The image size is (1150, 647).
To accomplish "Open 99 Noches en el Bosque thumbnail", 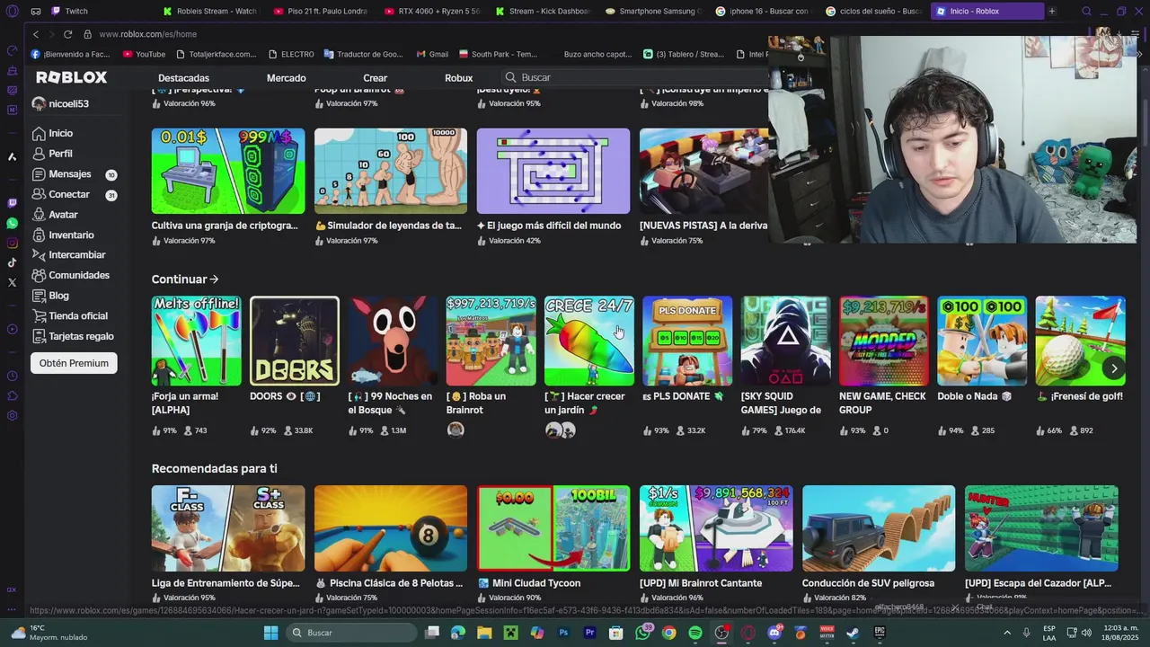I will [x=393, y=341].
